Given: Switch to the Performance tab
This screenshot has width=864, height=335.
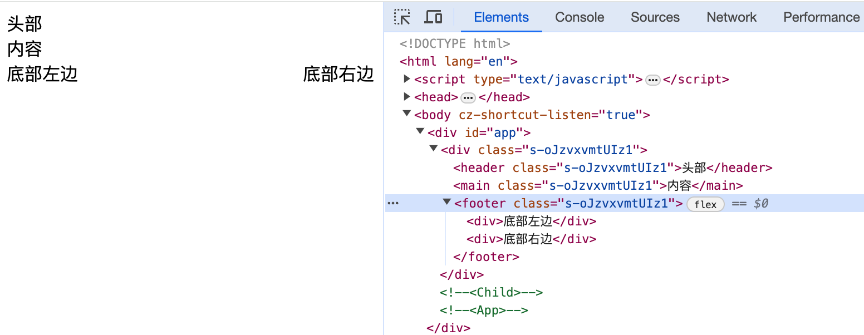Looking at the screenshot, I should (x=821, y=17).
